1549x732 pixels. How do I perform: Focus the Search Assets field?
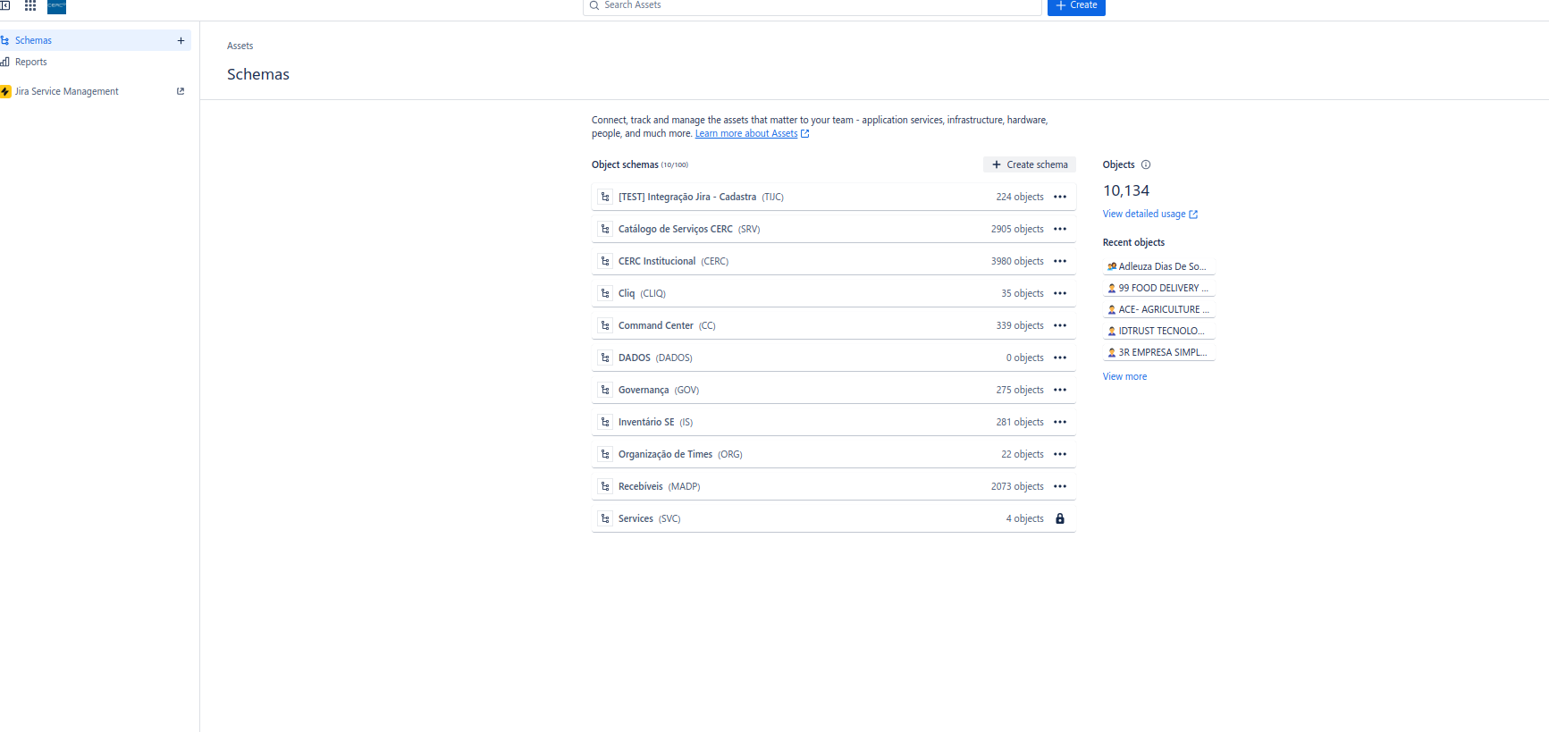point(812,6)
